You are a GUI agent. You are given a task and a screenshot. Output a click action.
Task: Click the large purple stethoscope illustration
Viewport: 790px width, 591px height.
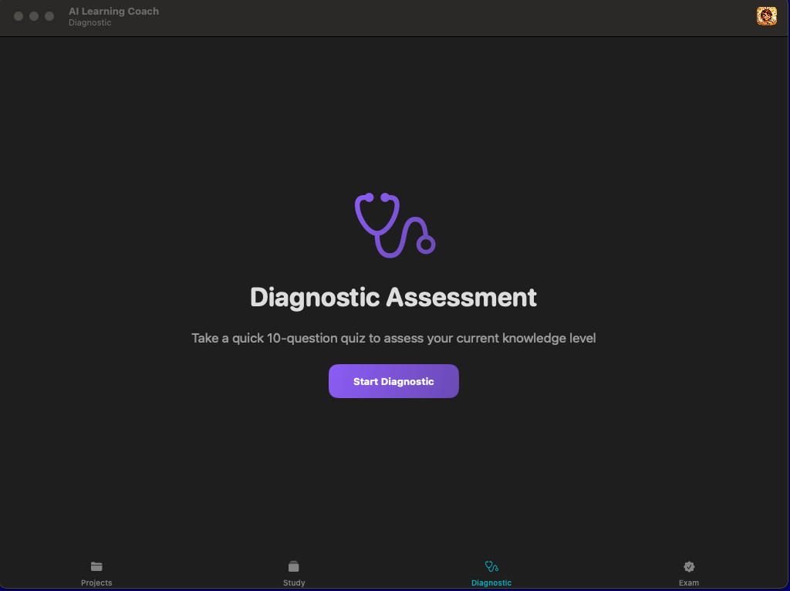point(394,225)
